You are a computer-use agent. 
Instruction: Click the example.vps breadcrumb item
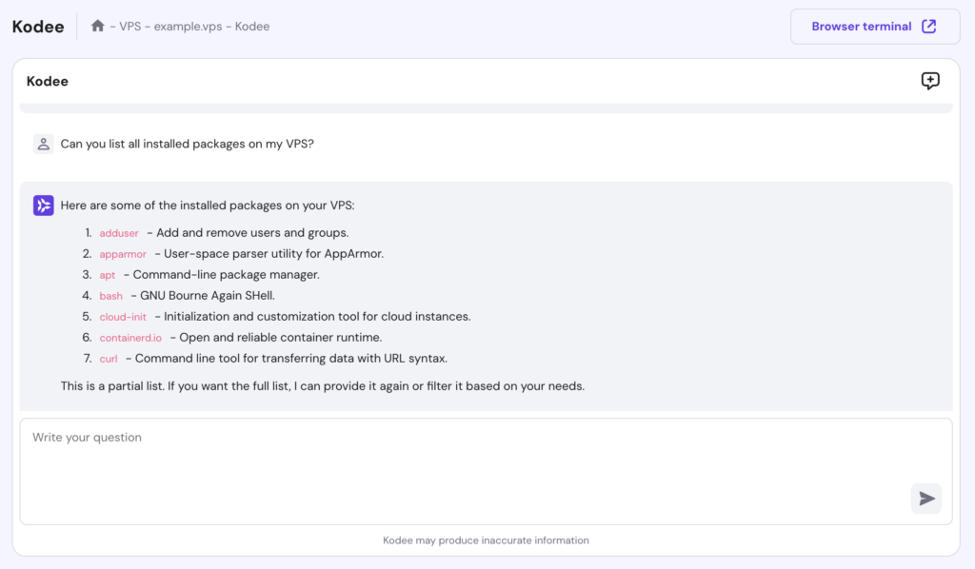coord(188,27)
